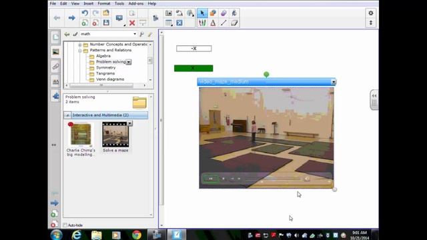Collapse the Patterns and Relations folder
The width and height of the screenshot is (427, 240).
[x=80, y=51]
